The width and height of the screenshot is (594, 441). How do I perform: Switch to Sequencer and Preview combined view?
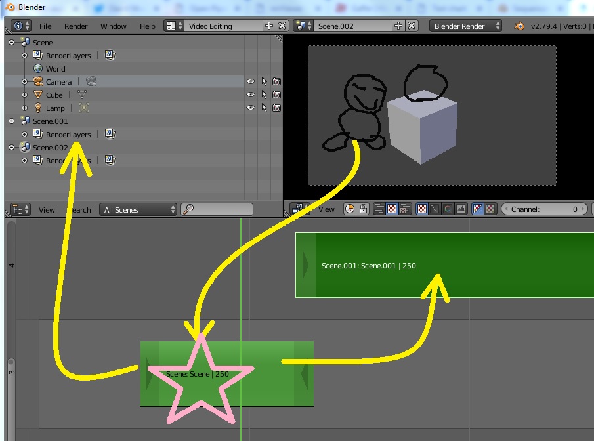point(404,209)
